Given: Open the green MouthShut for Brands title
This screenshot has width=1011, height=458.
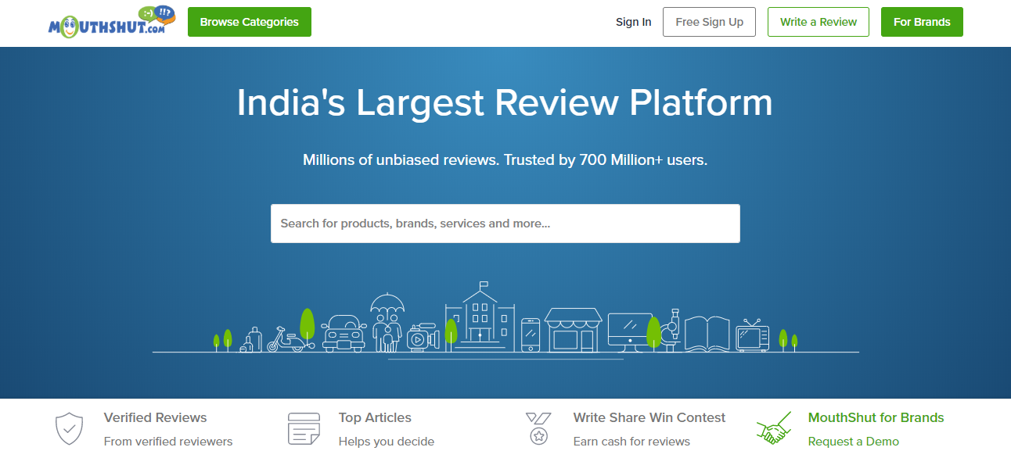Looking at the screenshot, I should 876,417.
